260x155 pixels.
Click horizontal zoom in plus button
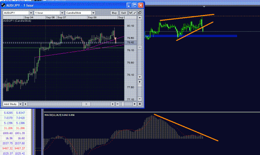(134, 104)
